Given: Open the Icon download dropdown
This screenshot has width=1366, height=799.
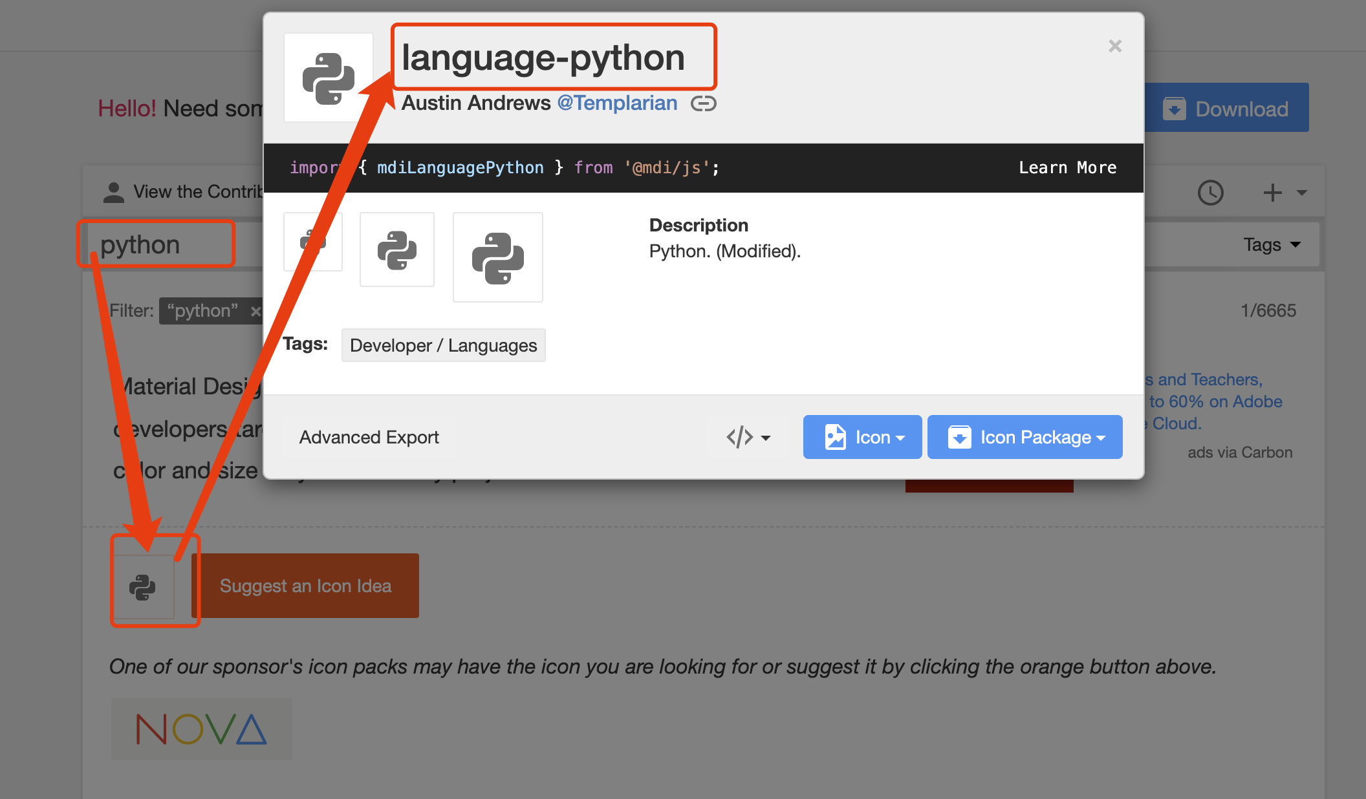Looking at the screenshot, I should 862,438.
